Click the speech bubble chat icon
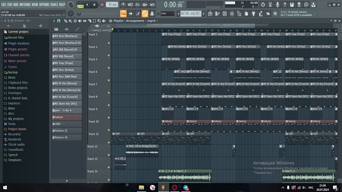Screen dimensions: 342x192 point(306,5)
